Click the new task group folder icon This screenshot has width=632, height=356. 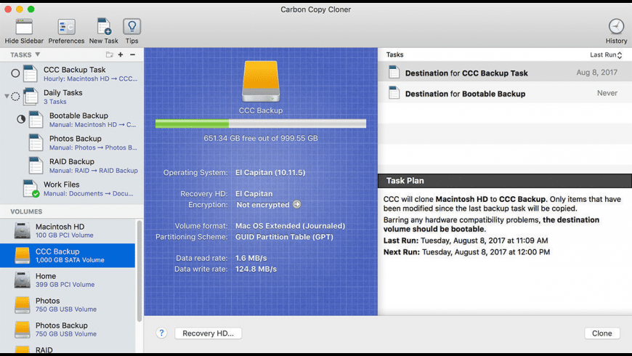109,54
